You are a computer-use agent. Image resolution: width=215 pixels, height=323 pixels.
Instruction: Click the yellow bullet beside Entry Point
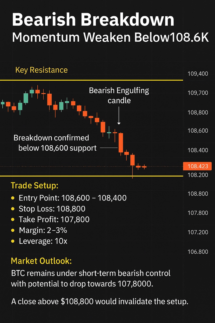click(x=12, y=198)
